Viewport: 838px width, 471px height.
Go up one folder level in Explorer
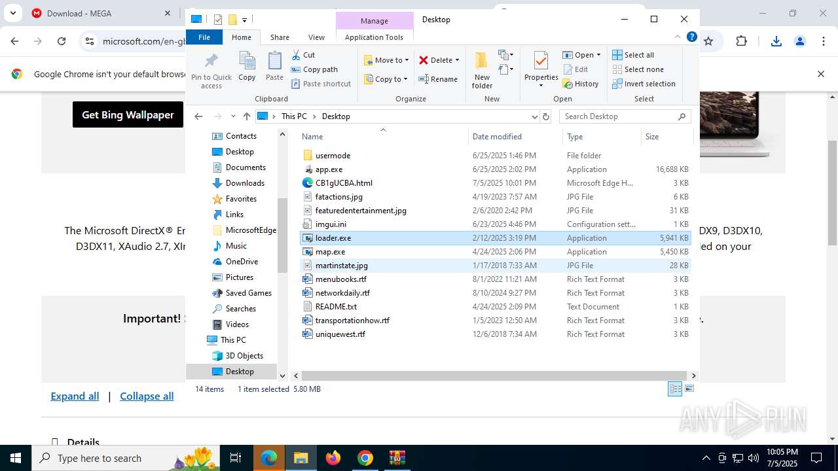pyautogui.click(x=246, y=116)
